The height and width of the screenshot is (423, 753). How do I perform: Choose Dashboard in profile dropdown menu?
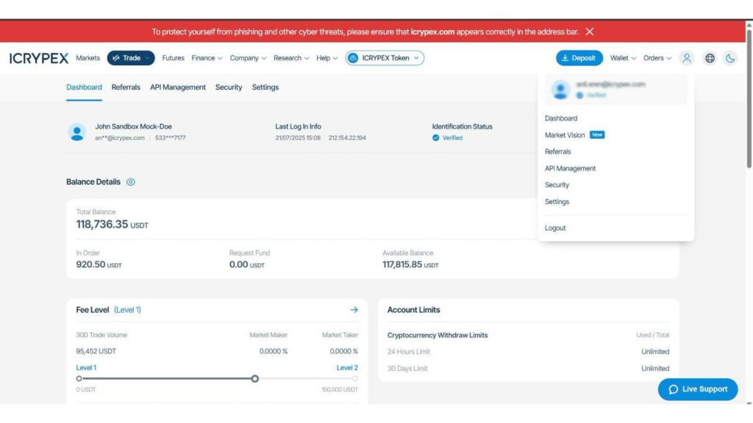point(561,118)
